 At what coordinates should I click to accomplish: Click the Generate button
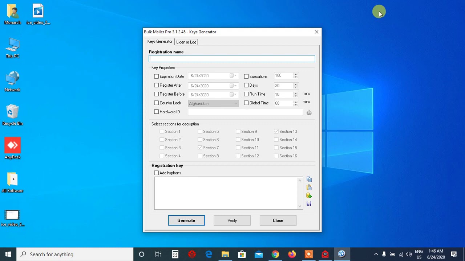coord(186,220)
